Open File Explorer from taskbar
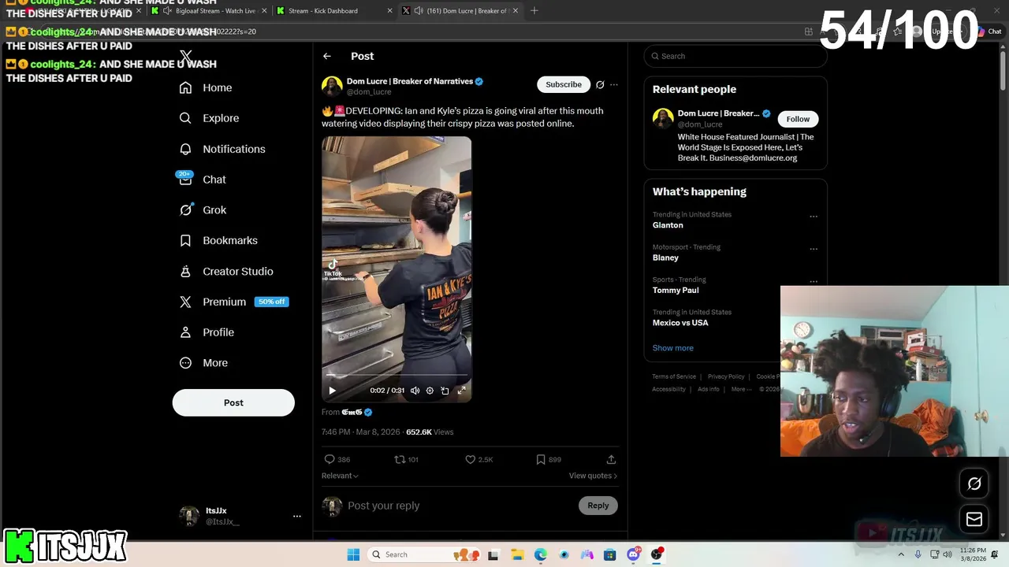This screenshot has width=1009, height=567. click(x=517, y=554)
